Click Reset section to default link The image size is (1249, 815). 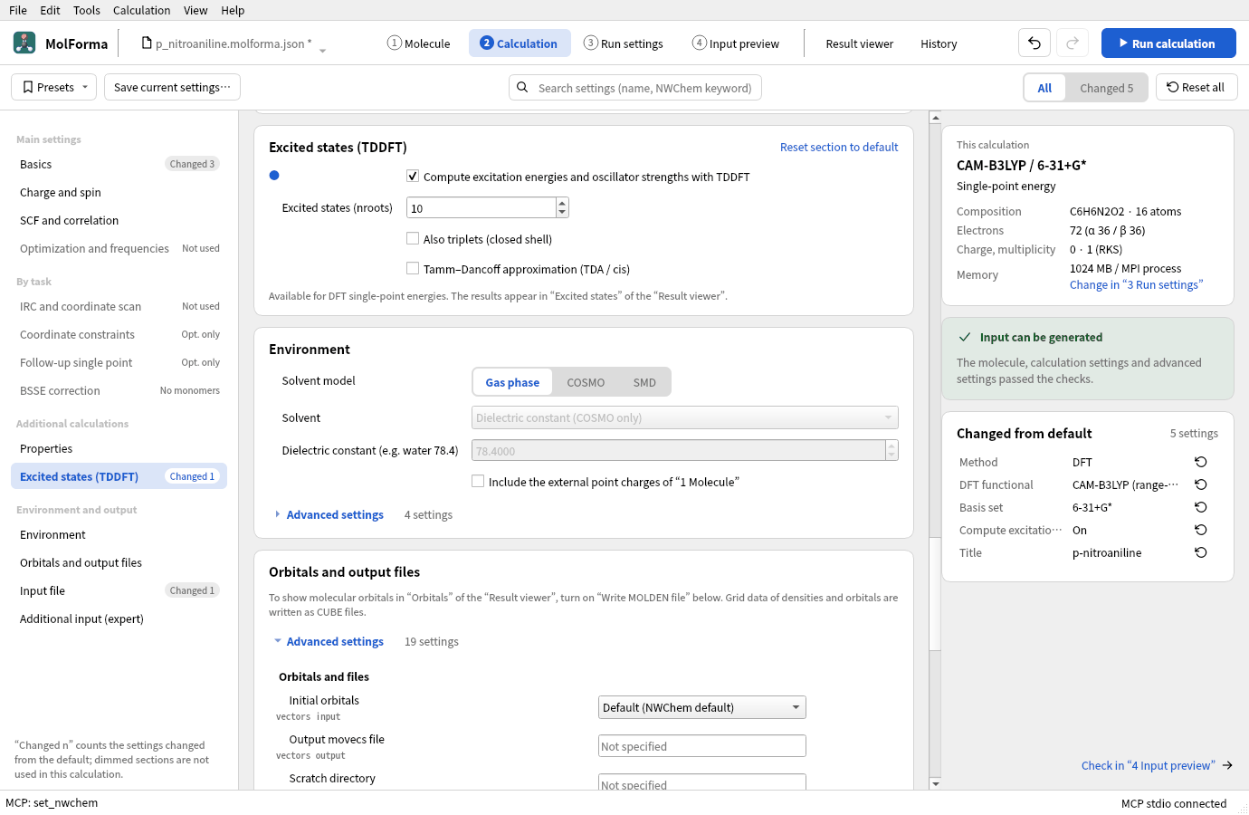tap(839, 147)
